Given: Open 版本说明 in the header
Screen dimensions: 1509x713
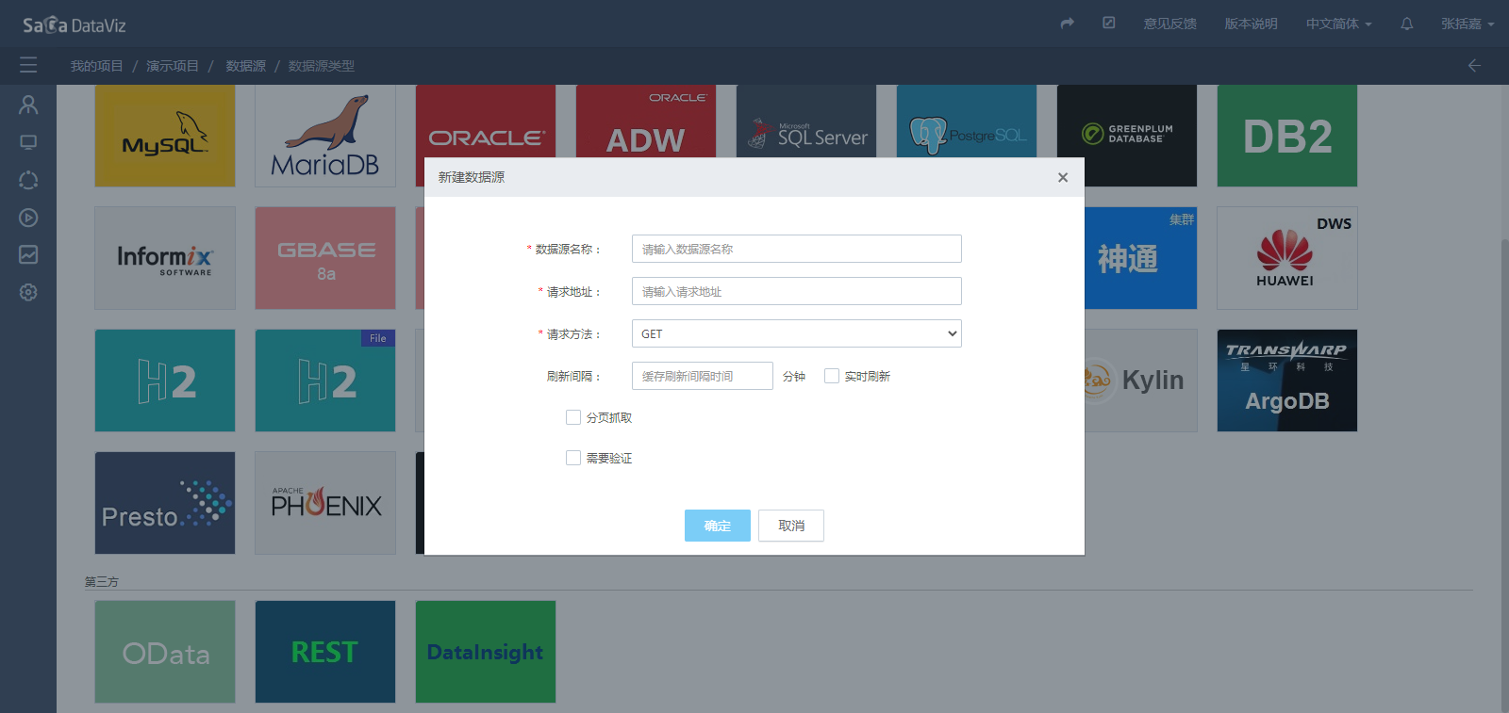Looking at the screenshot, I should pyautogui.click(x=1251, y=24).
